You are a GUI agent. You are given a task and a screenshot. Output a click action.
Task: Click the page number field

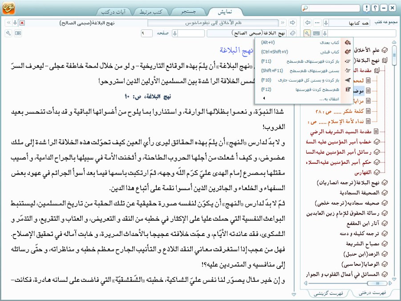(x=146, y=33)
